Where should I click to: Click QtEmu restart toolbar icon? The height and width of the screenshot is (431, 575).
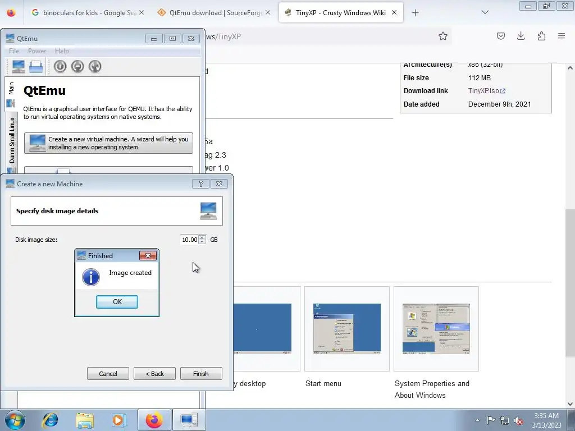click(x=95, y=66)
